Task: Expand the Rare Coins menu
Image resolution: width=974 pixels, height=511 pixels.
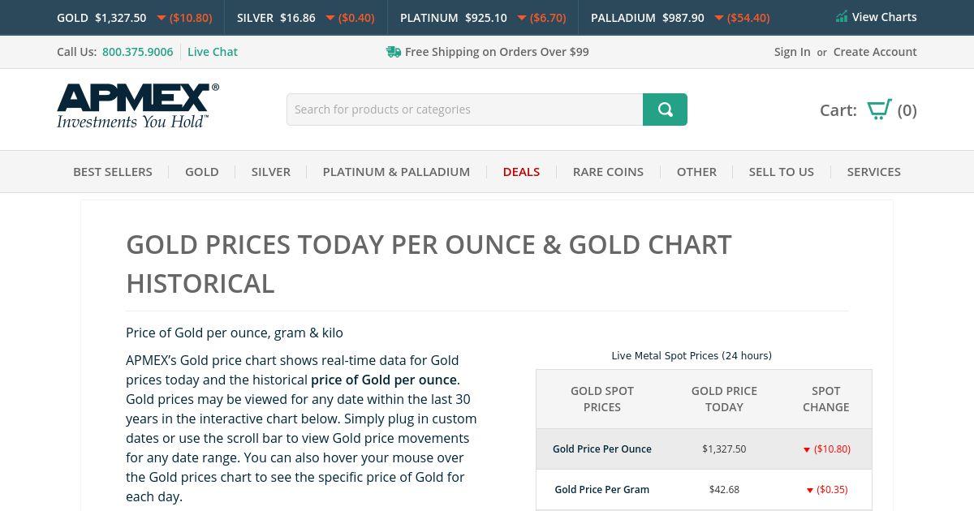Action: point(608,172)
